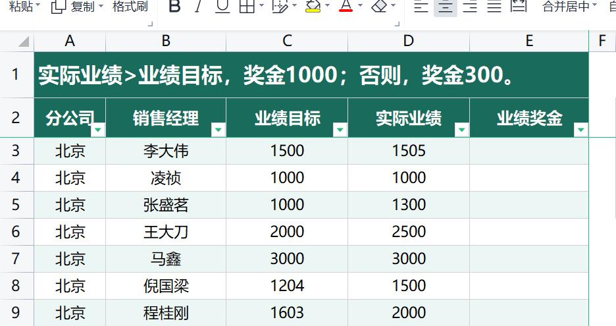616x326 pixels.
Task: Click Merge and Center (合并居中)
Action: [566, 7]
